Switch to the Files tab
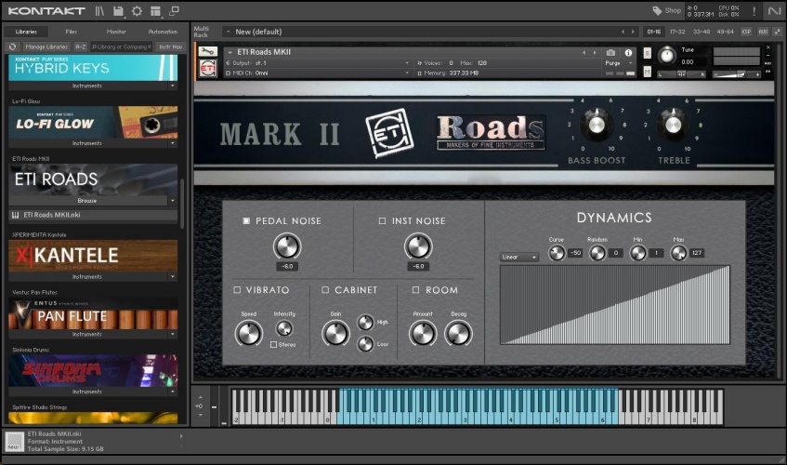Screen dimensions: 787x465 point(72,32)
